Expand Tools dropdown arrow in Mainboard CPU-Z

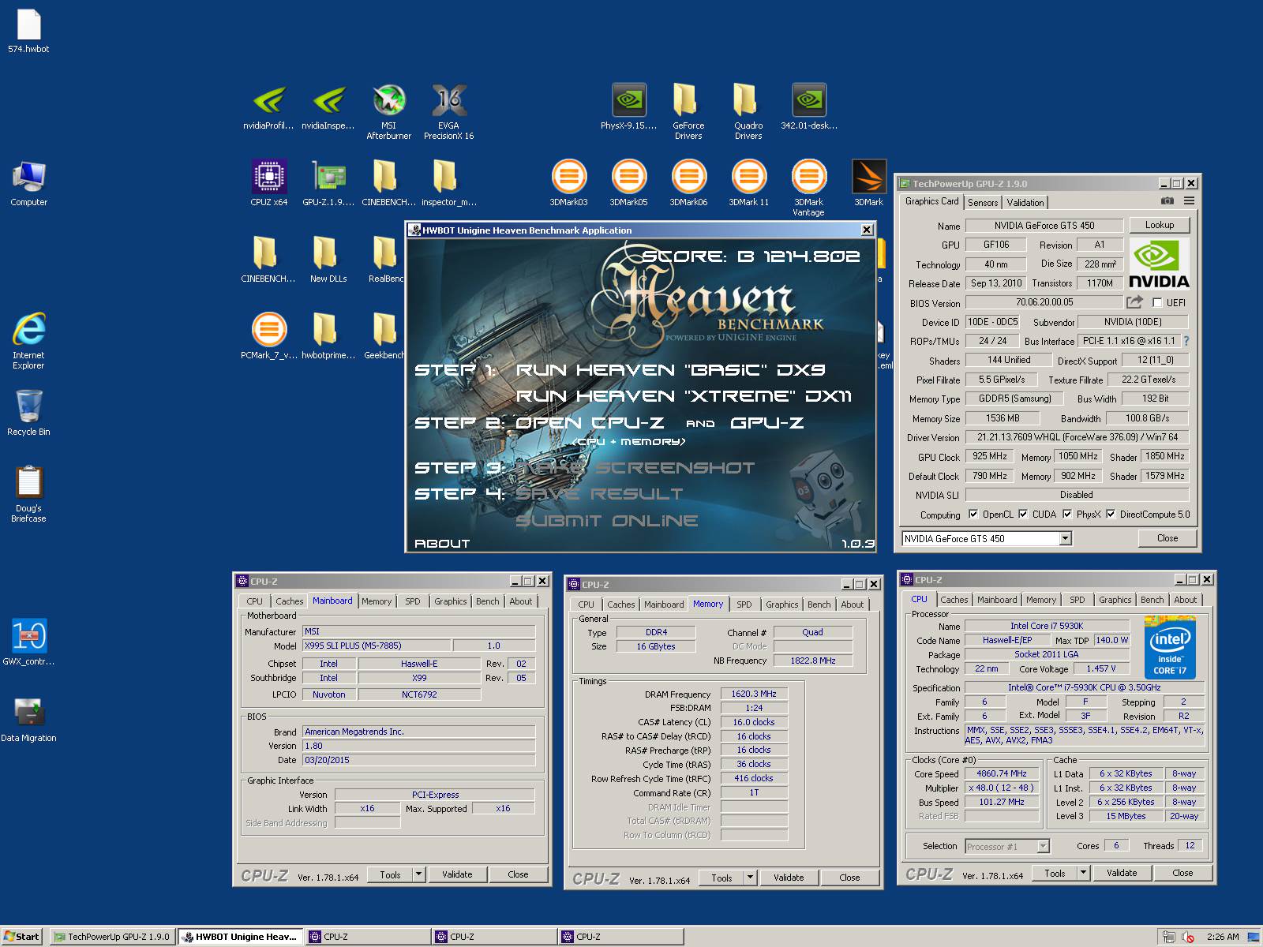click(x=419, y=874)
